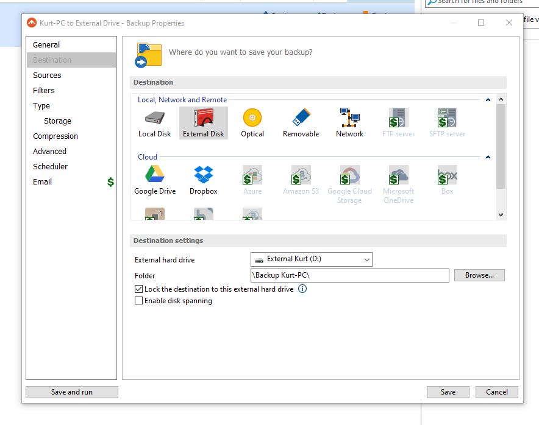The width and height of the screenshot is (539, 425).
Task: Go to Storage subpage
Action: pyautogui.click(x=71, y=121)
